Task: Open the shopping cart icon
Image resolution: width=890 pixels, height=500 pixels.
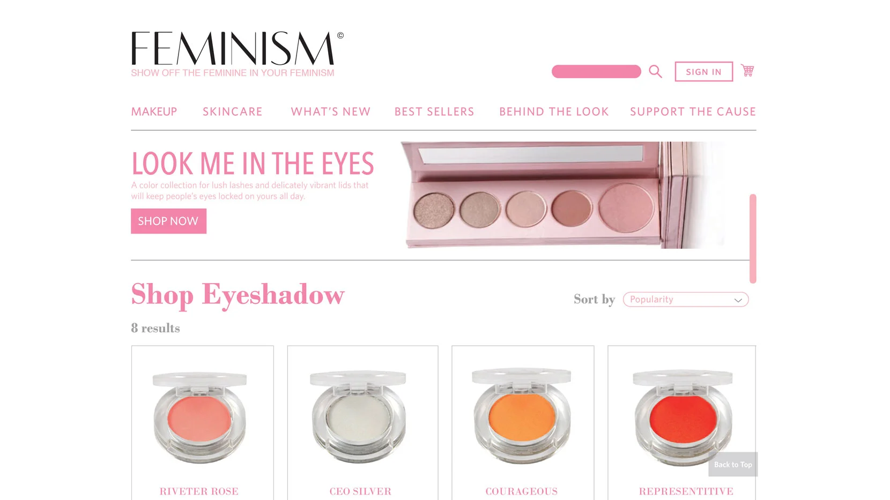Action: coord(747,70)
